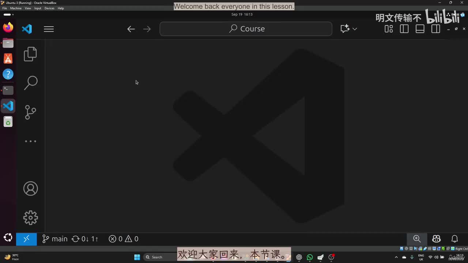Open the errors and warnings status item
Viewport: 468px width, 263px height.
point(124,239)
